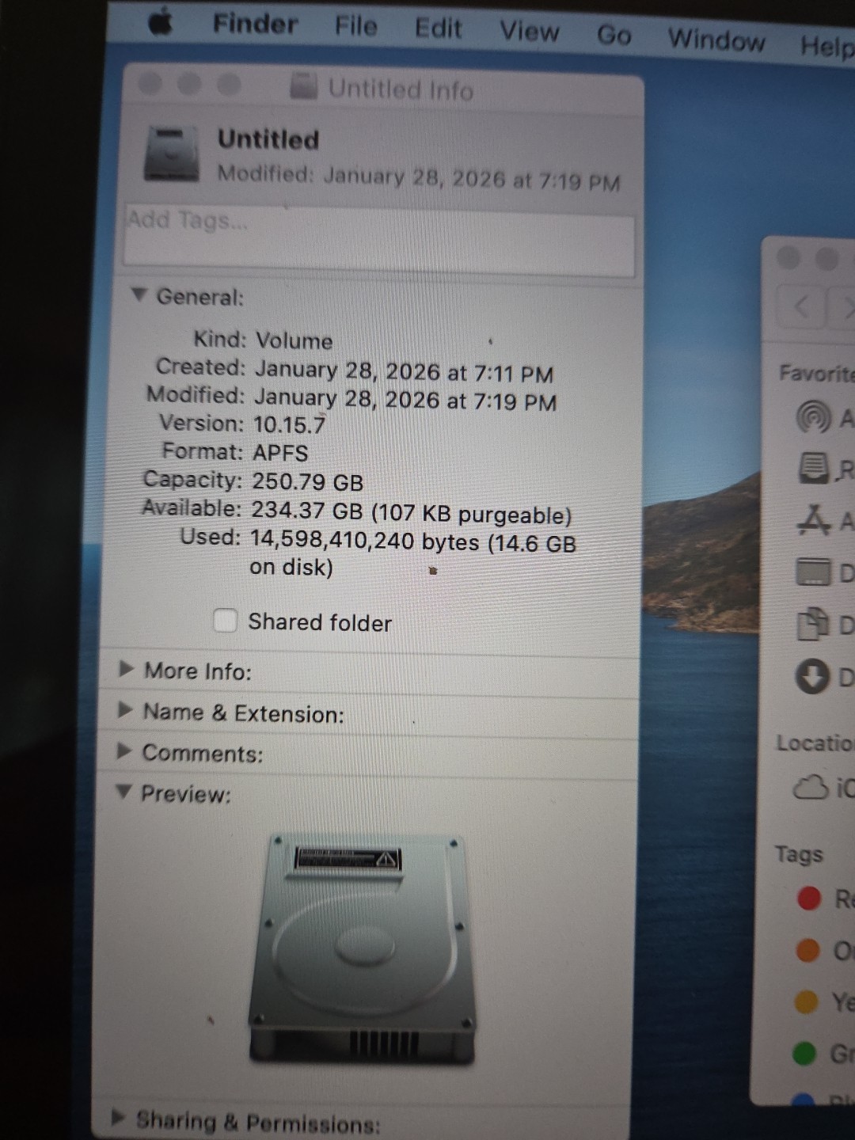Screen dimensions: 855x1140
Task: Expand the Comments section
Action: pos(123,750)
